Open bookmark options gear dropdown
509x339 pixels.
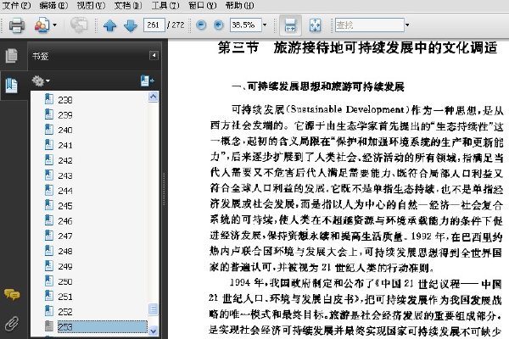(x=41, y=81)
